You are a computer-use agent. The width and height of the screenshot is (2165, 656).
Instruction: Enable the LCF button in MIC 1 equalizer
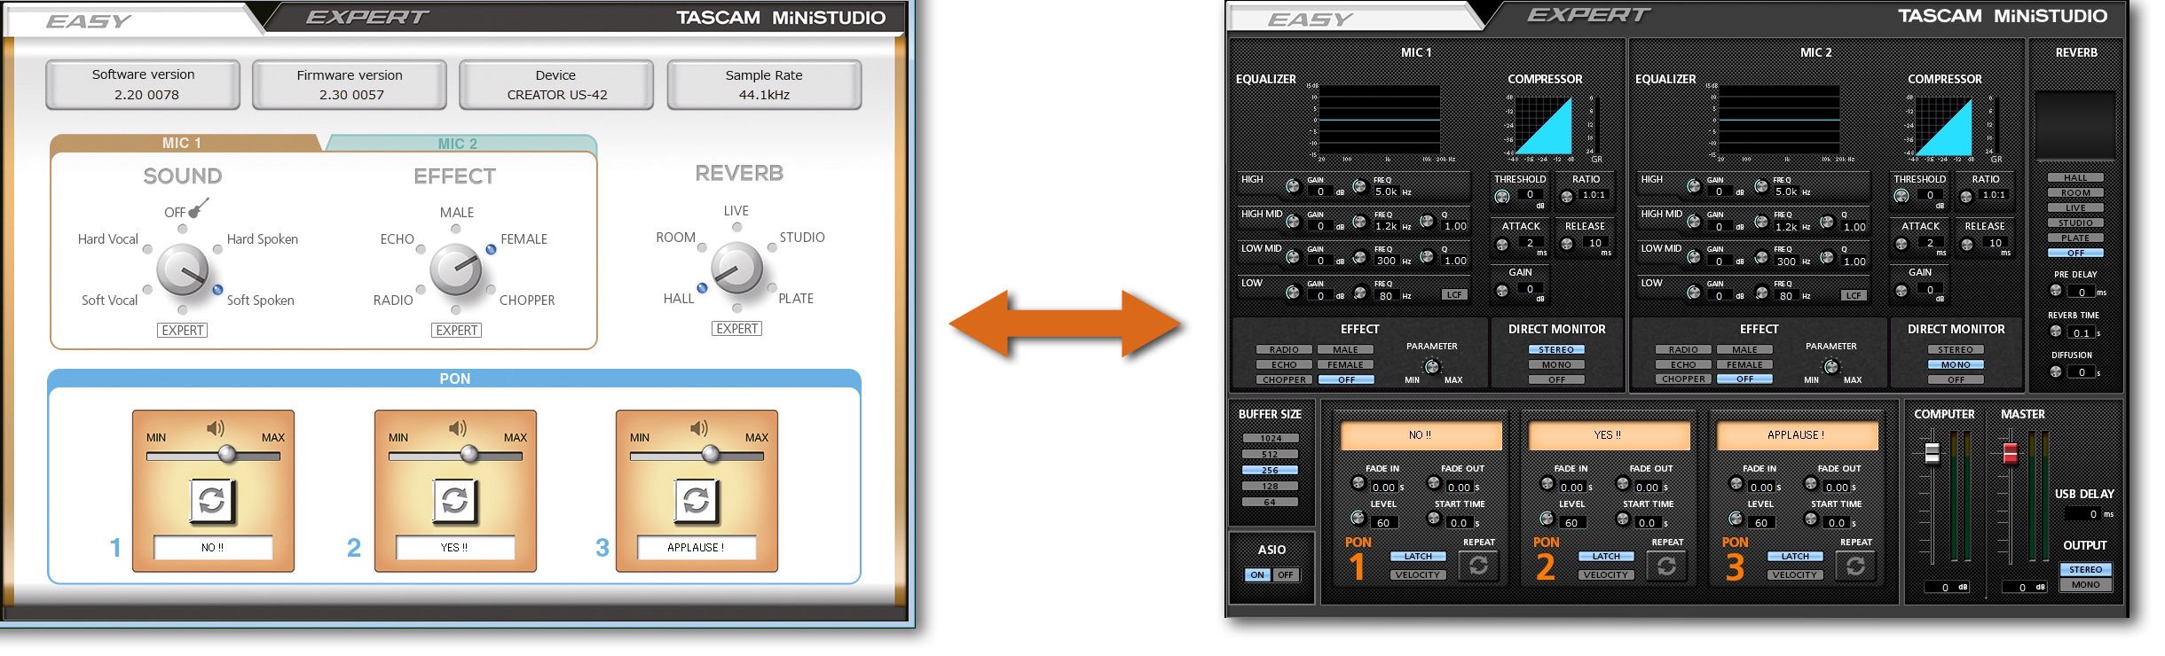[1453, 295]
